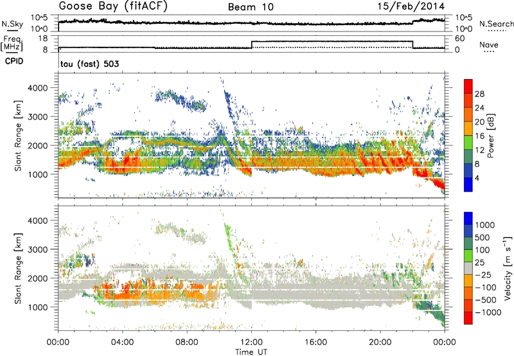The image size is (514, 356).
Task: Click the 60 tick on Nave axis
Action: point(460,39)
